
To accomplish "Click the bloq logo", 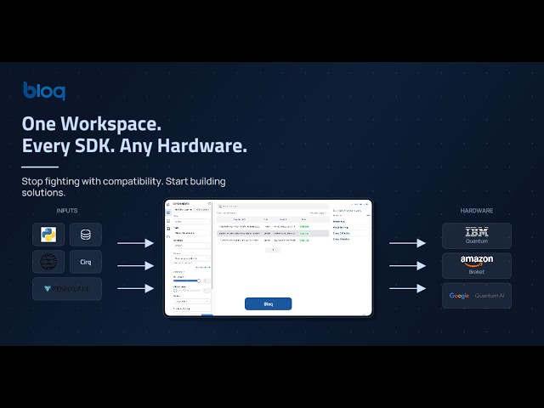I will [44, 91].
